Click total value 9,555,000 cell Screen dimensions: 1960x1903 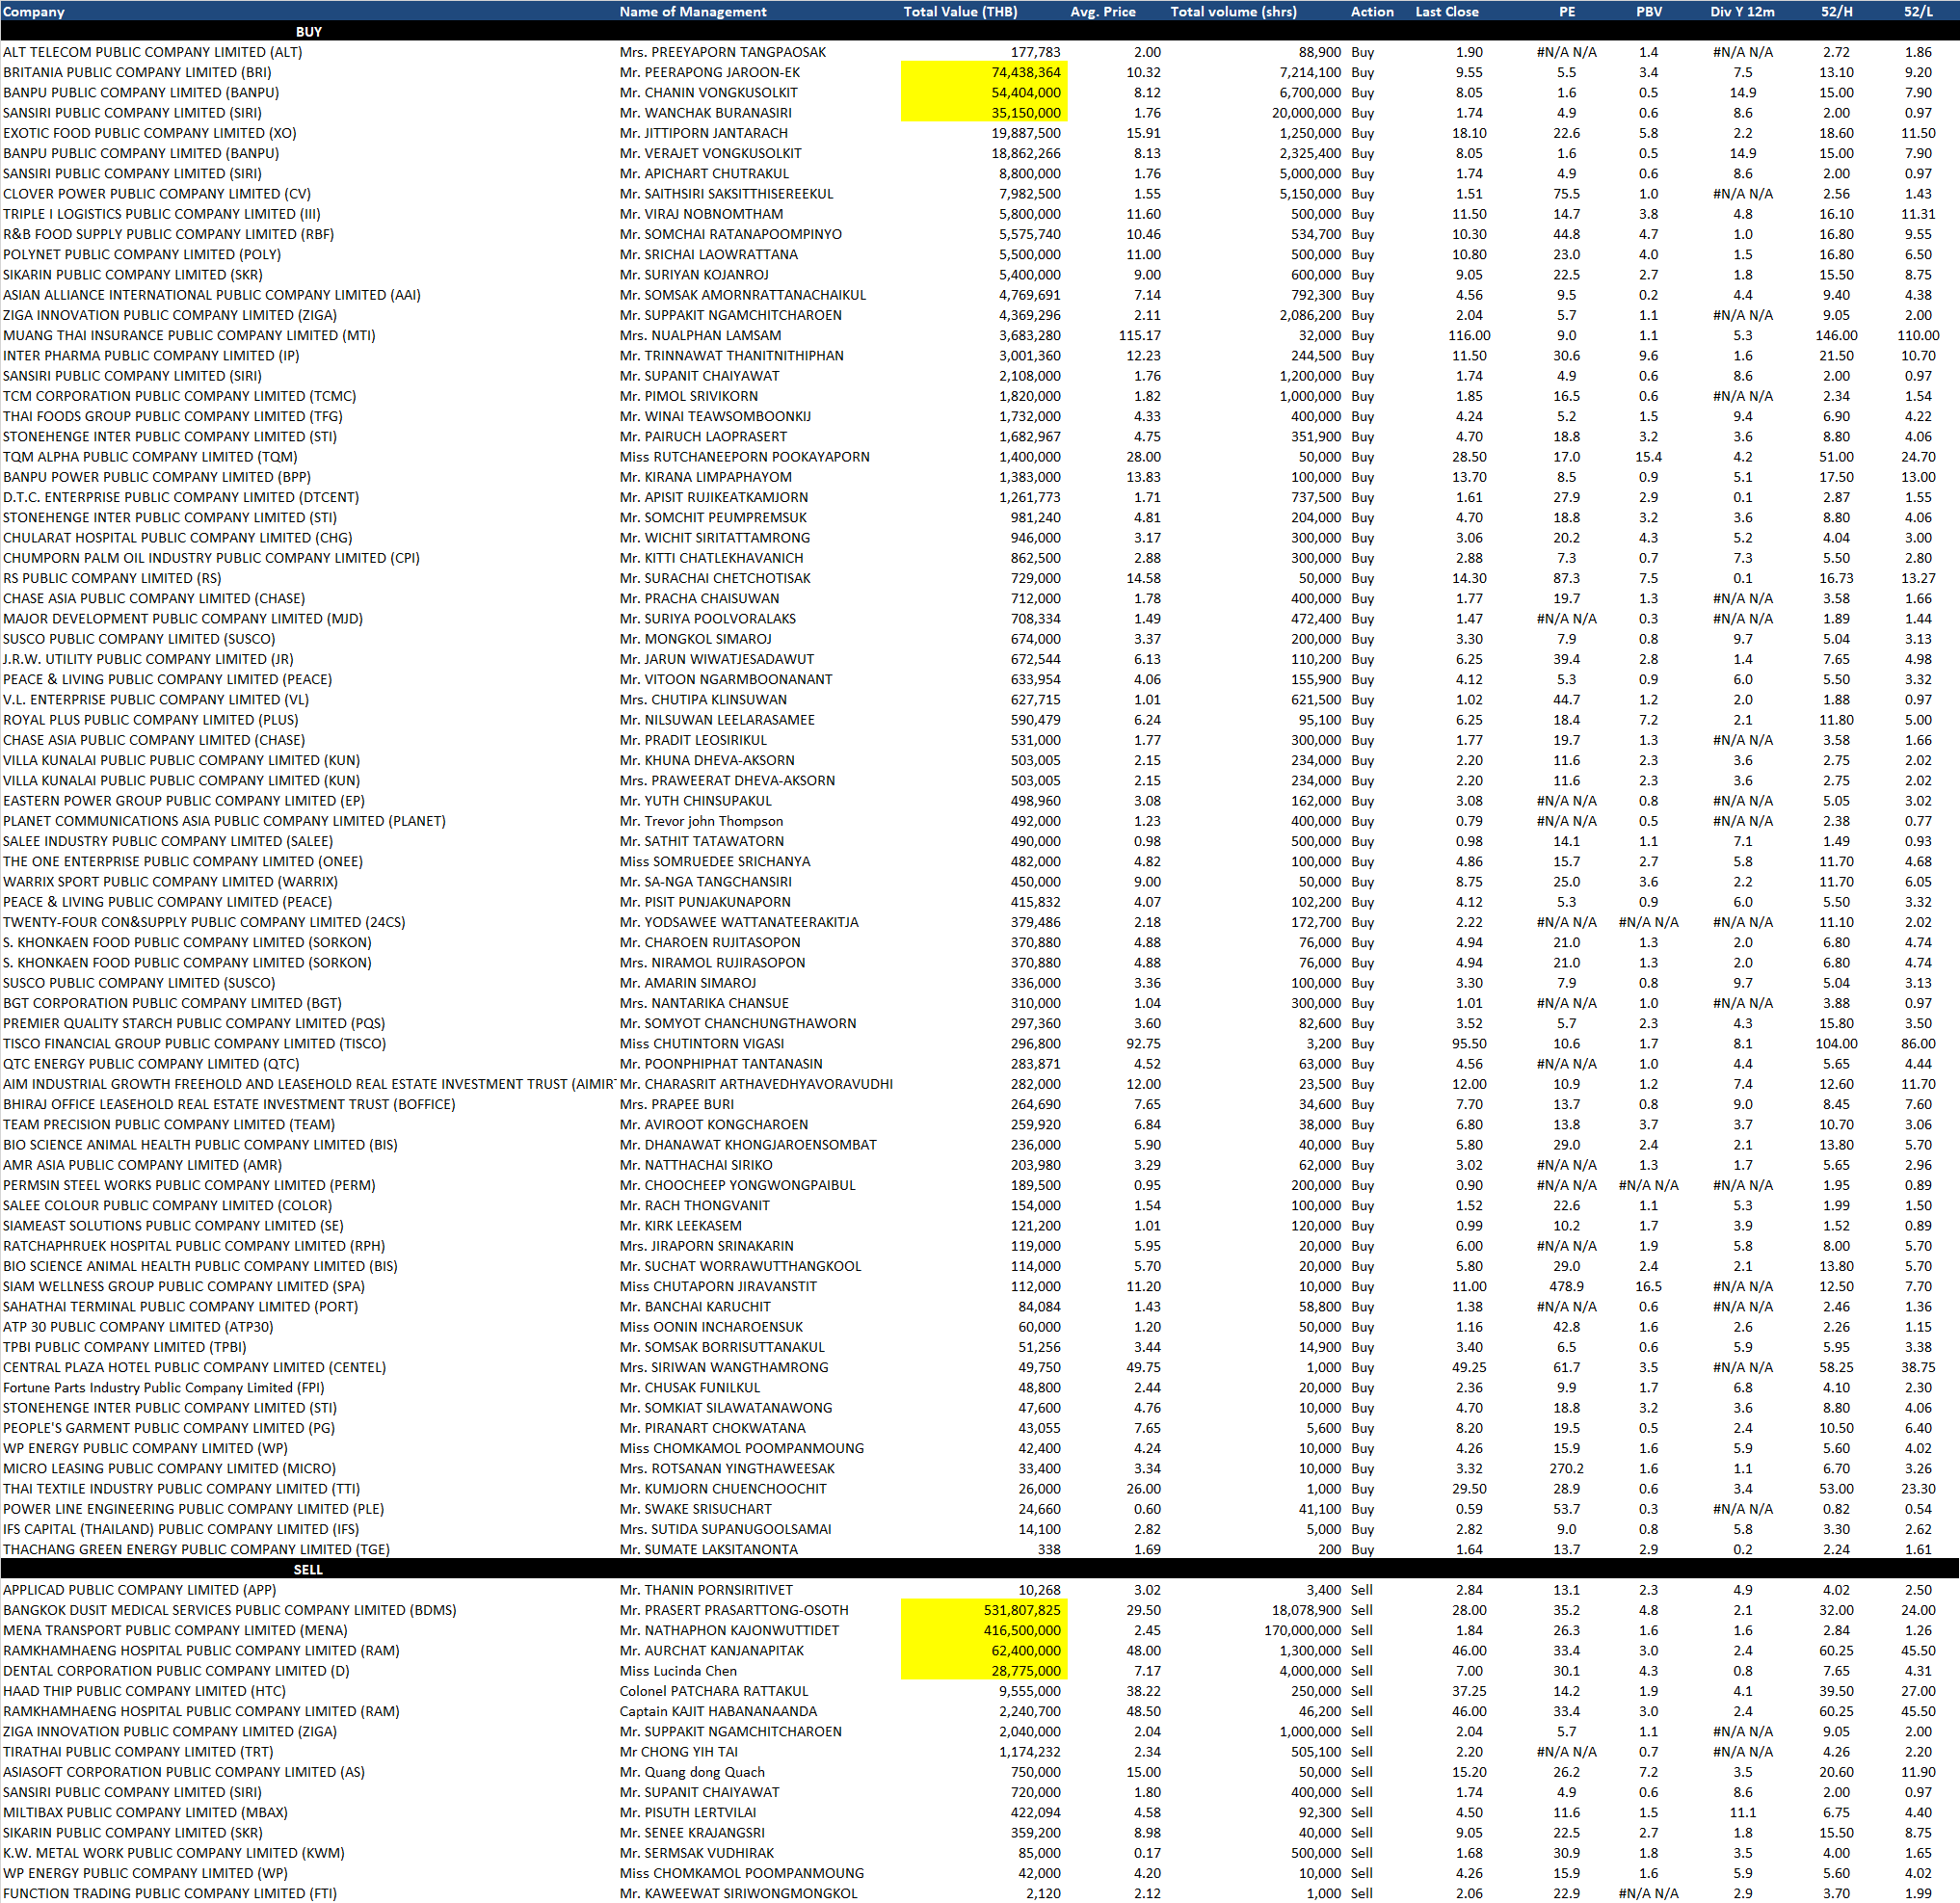[1030, 1691]
